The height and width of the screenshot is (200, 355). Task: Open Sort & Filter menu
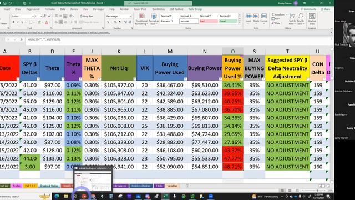tap(292, 19)
